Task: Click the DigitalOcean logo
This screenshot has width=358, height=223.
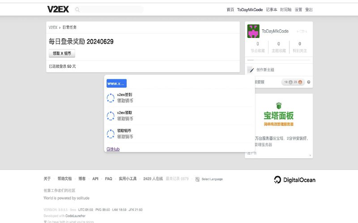Action: click(295, 180)
